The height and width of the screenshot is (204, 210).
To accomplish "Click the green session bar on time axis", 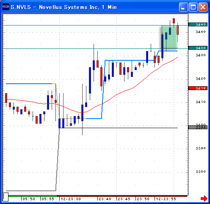I will [x=33, y=196].
